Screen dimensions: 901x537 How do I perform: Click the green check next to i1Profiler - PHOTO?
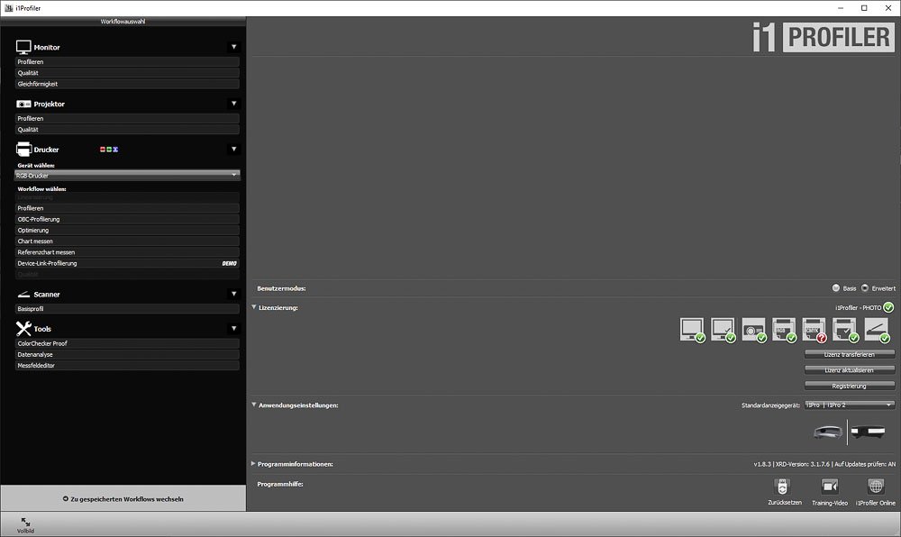coord(889,307)
